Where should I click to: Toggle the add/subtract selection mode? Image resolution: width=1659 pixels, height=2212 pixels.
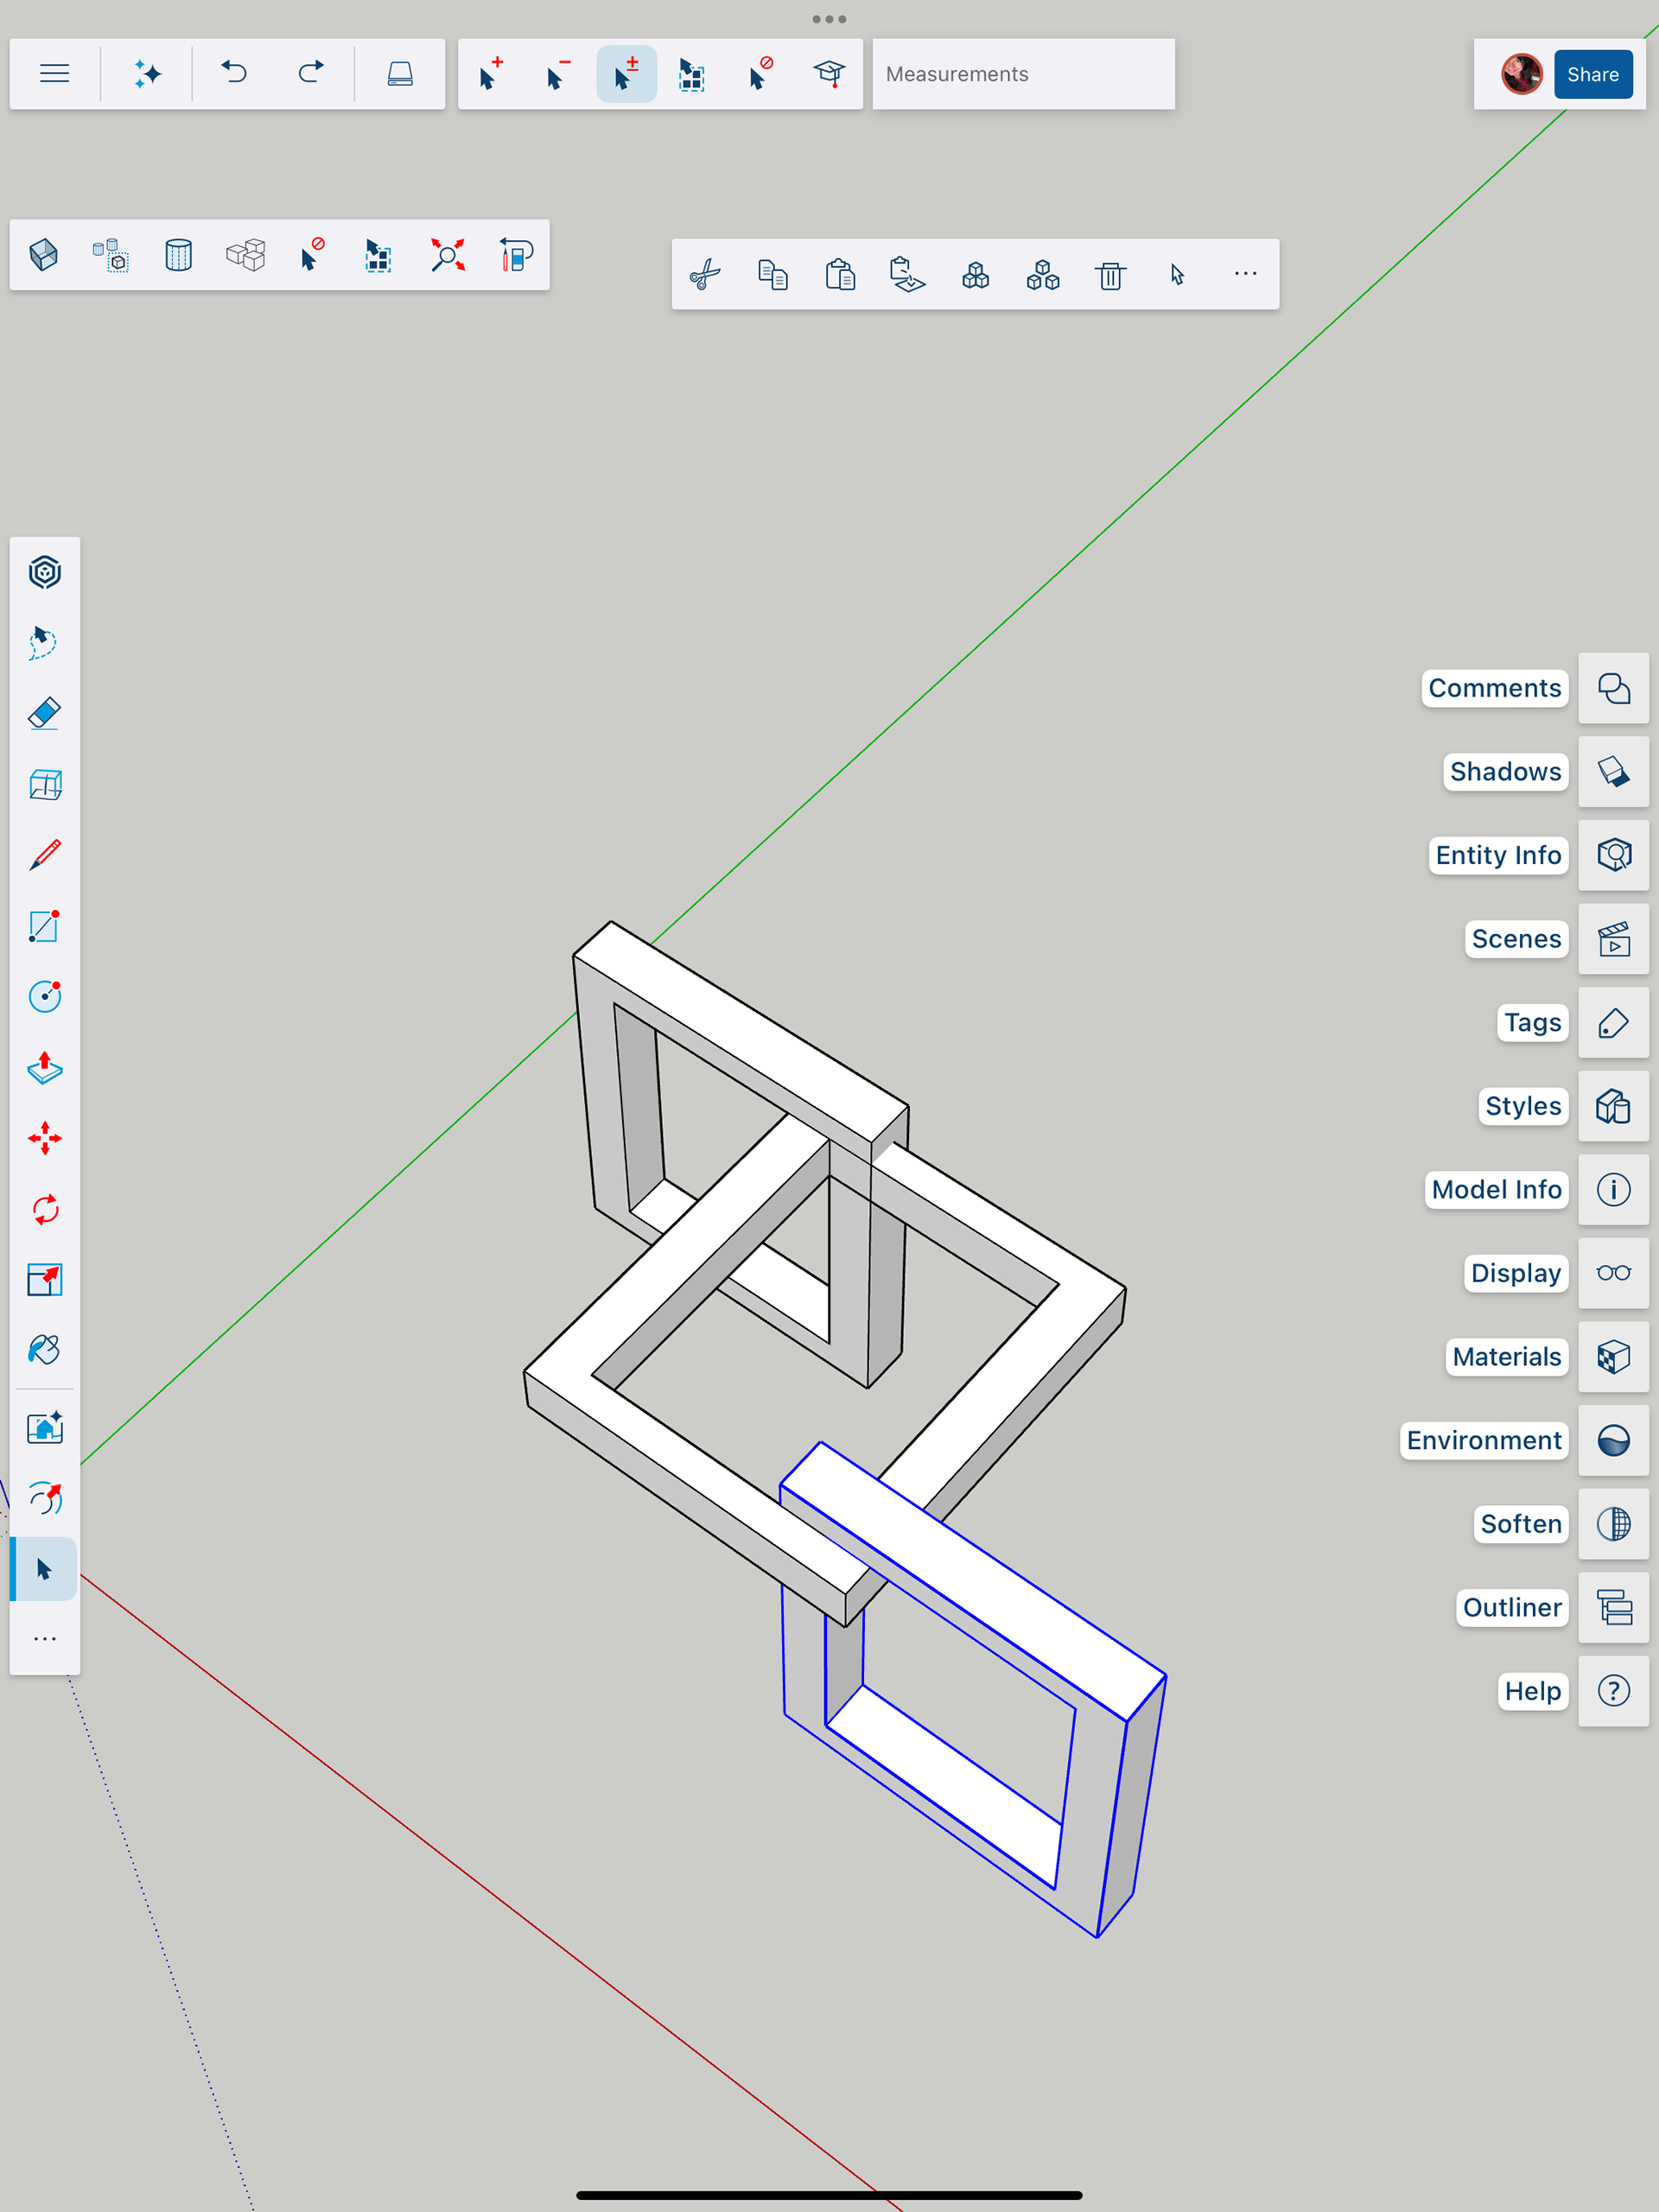pyautogui.click(x=626, y=74)
